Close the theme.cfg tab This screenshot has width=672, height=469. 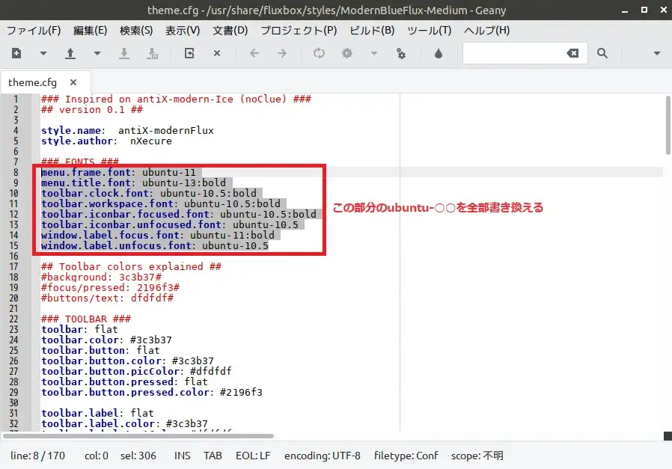[x=73, y=82]
